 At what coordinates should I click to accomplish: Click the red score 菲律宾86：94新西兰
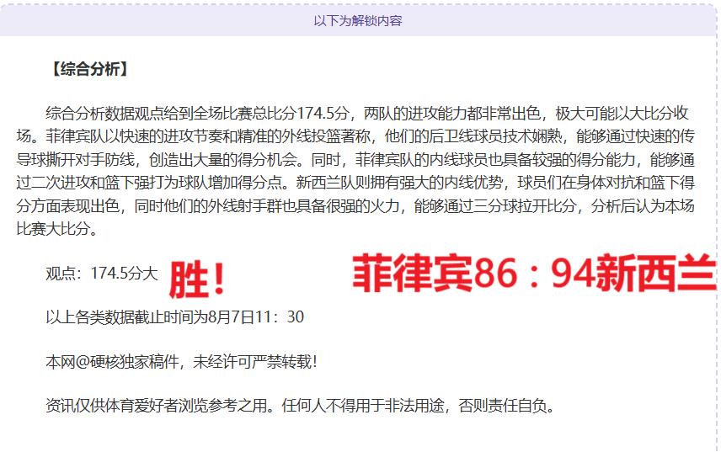point(534,273)
